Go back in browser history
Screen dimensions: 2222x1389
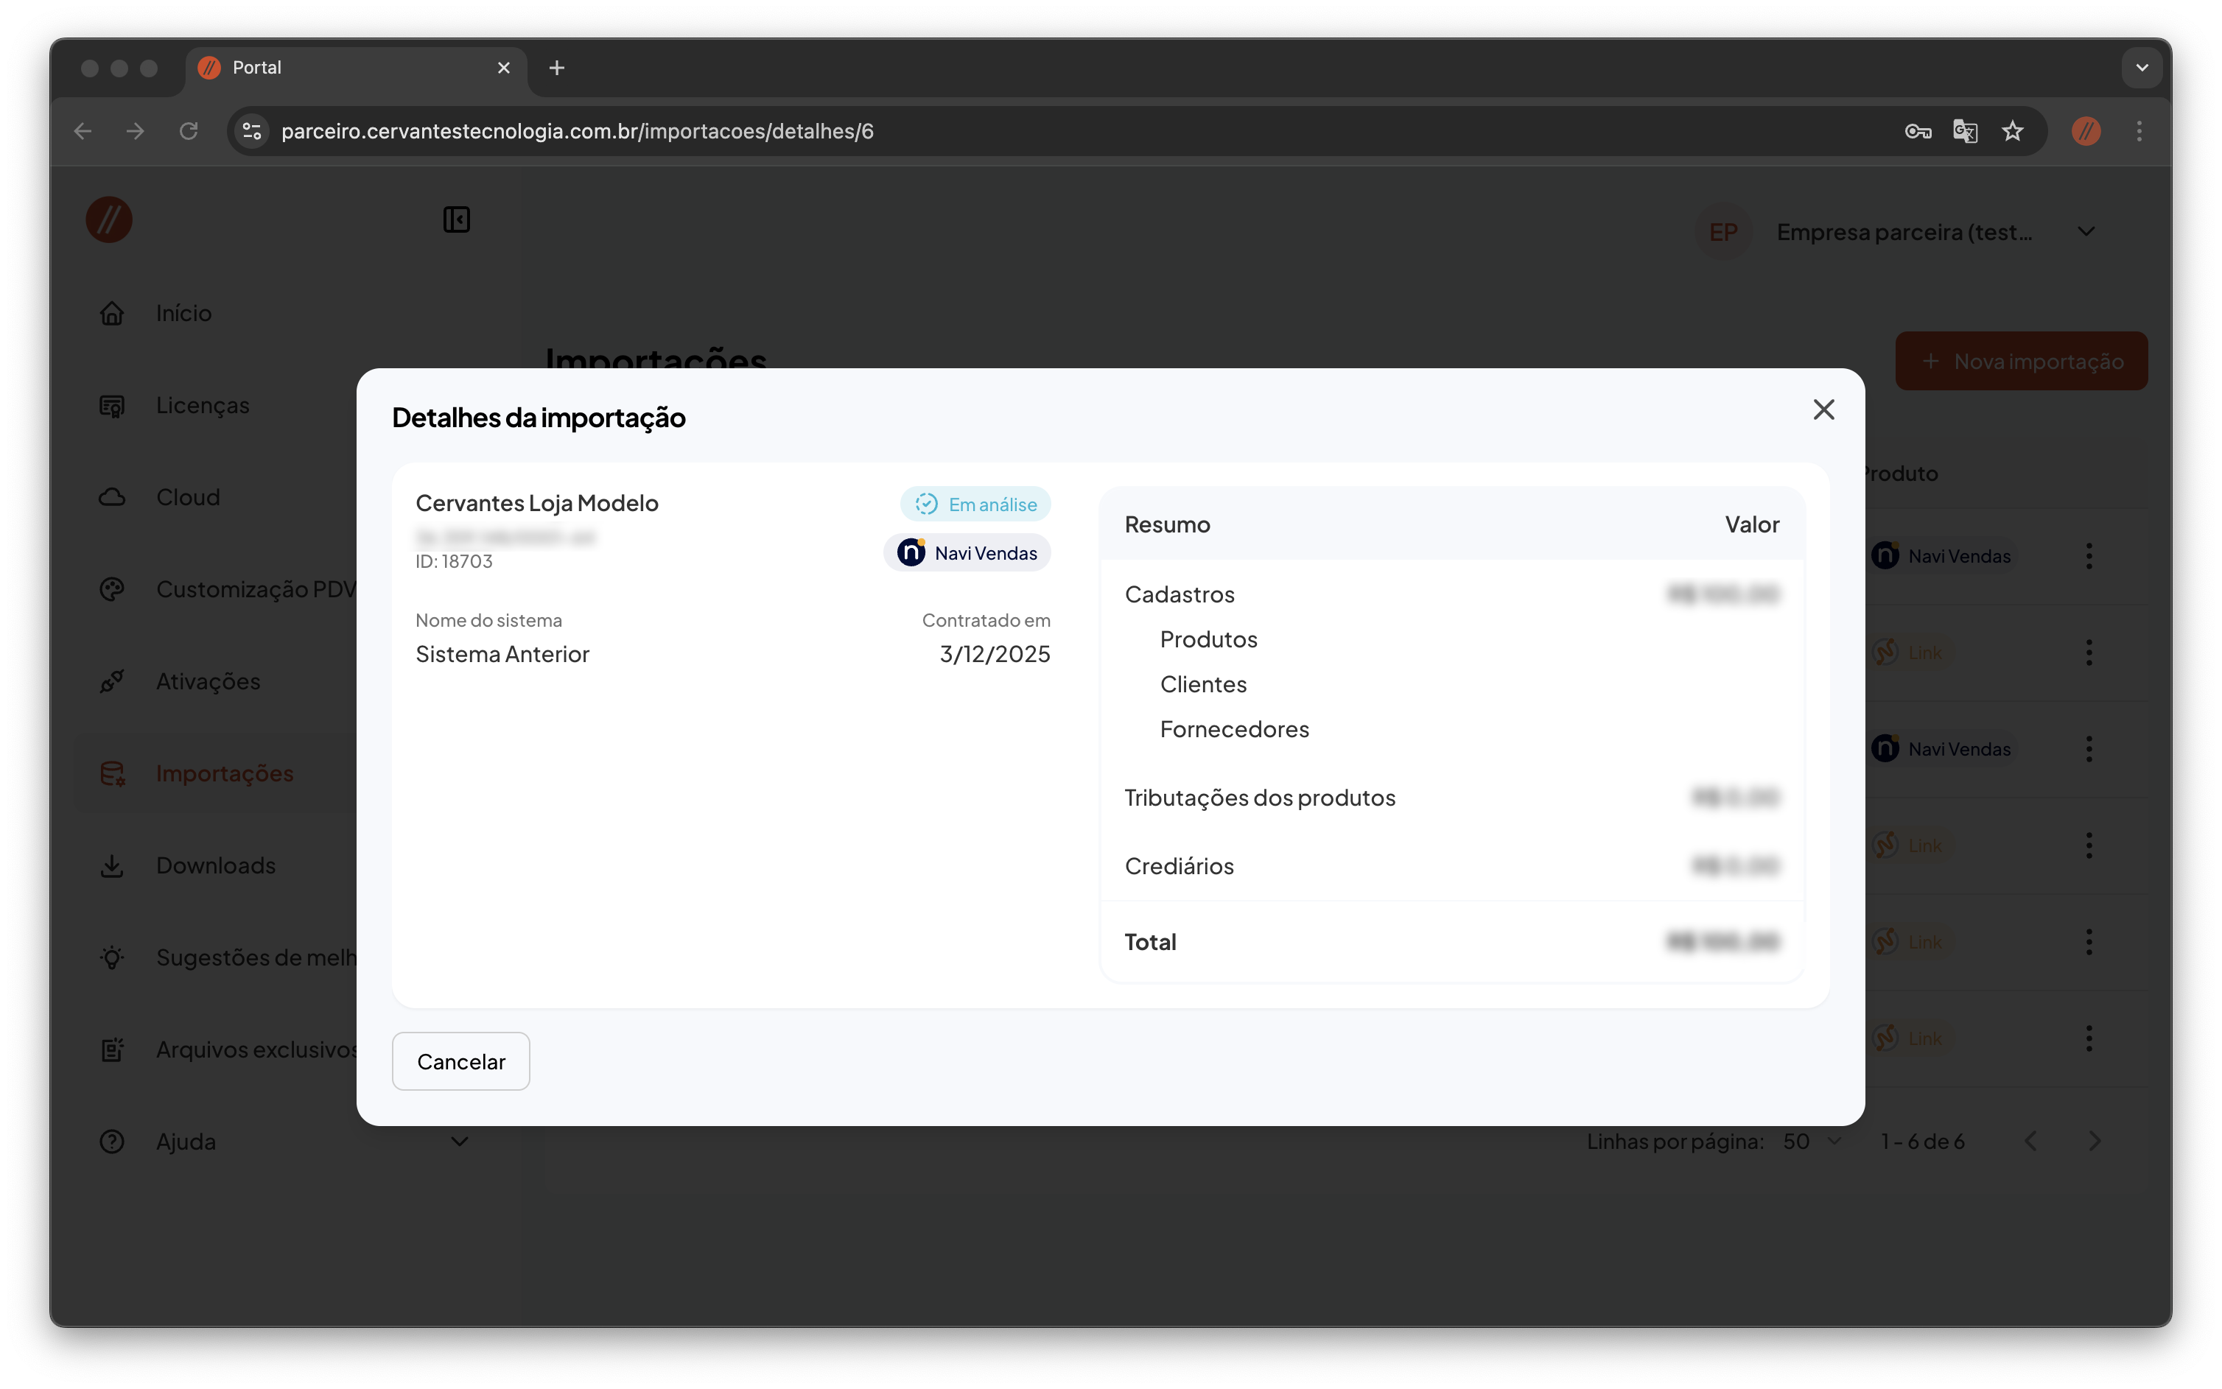pos(83,131)
